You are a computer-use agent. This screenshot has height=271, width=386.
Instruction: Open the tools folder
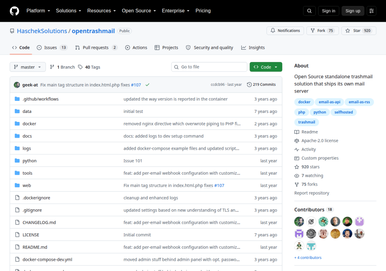(27, 173)
